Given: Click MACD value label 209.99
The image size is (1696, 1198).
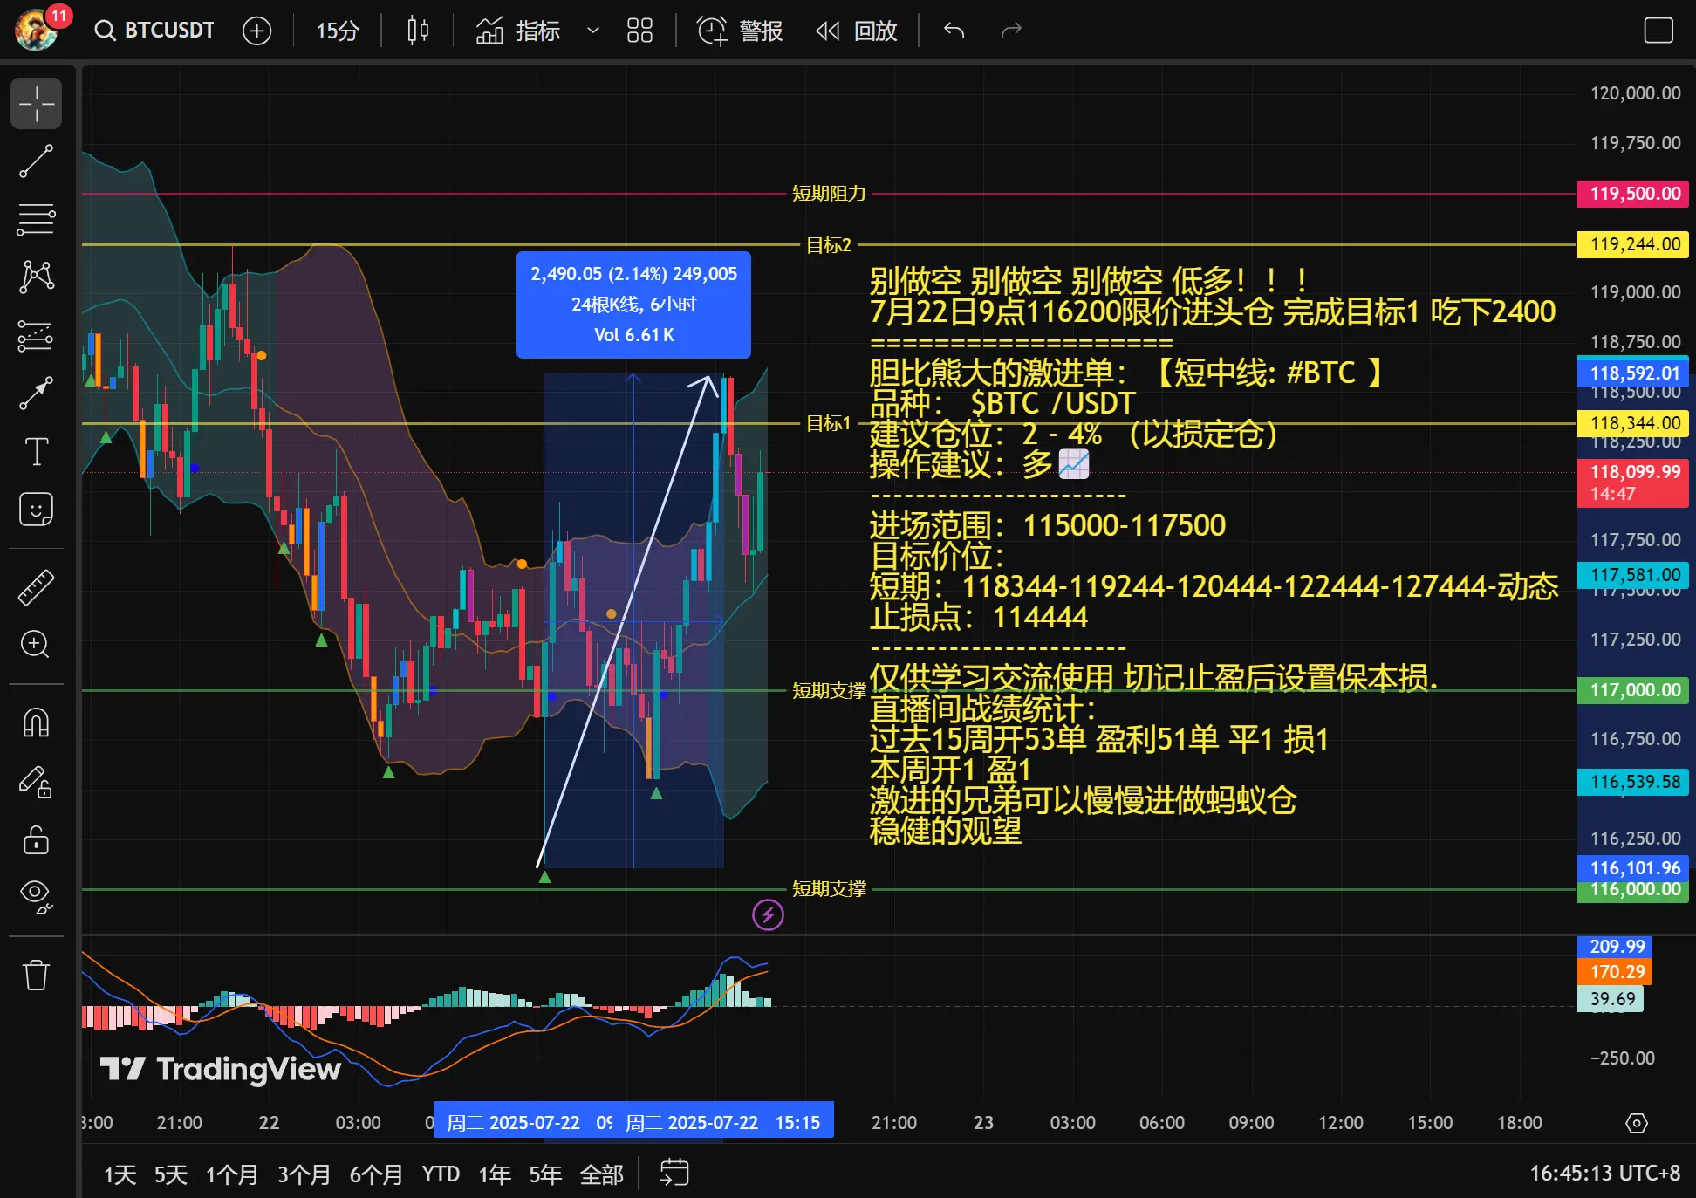Looking at the screenshot, I should (x=1615, y=947).
